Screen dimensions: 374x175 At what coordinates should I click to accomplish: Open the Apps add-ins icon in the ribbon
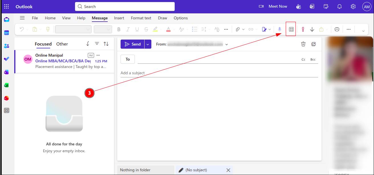tap(291, 29)
